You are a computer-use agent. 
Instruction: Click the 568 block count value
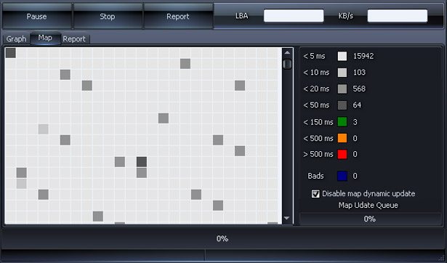359,89
